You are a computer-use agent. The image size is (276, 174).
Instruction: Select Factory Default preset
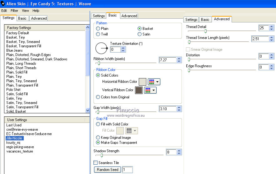coord(18,33)
